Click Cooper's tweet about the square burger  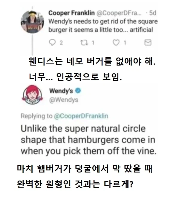click(x=103, y=26)
